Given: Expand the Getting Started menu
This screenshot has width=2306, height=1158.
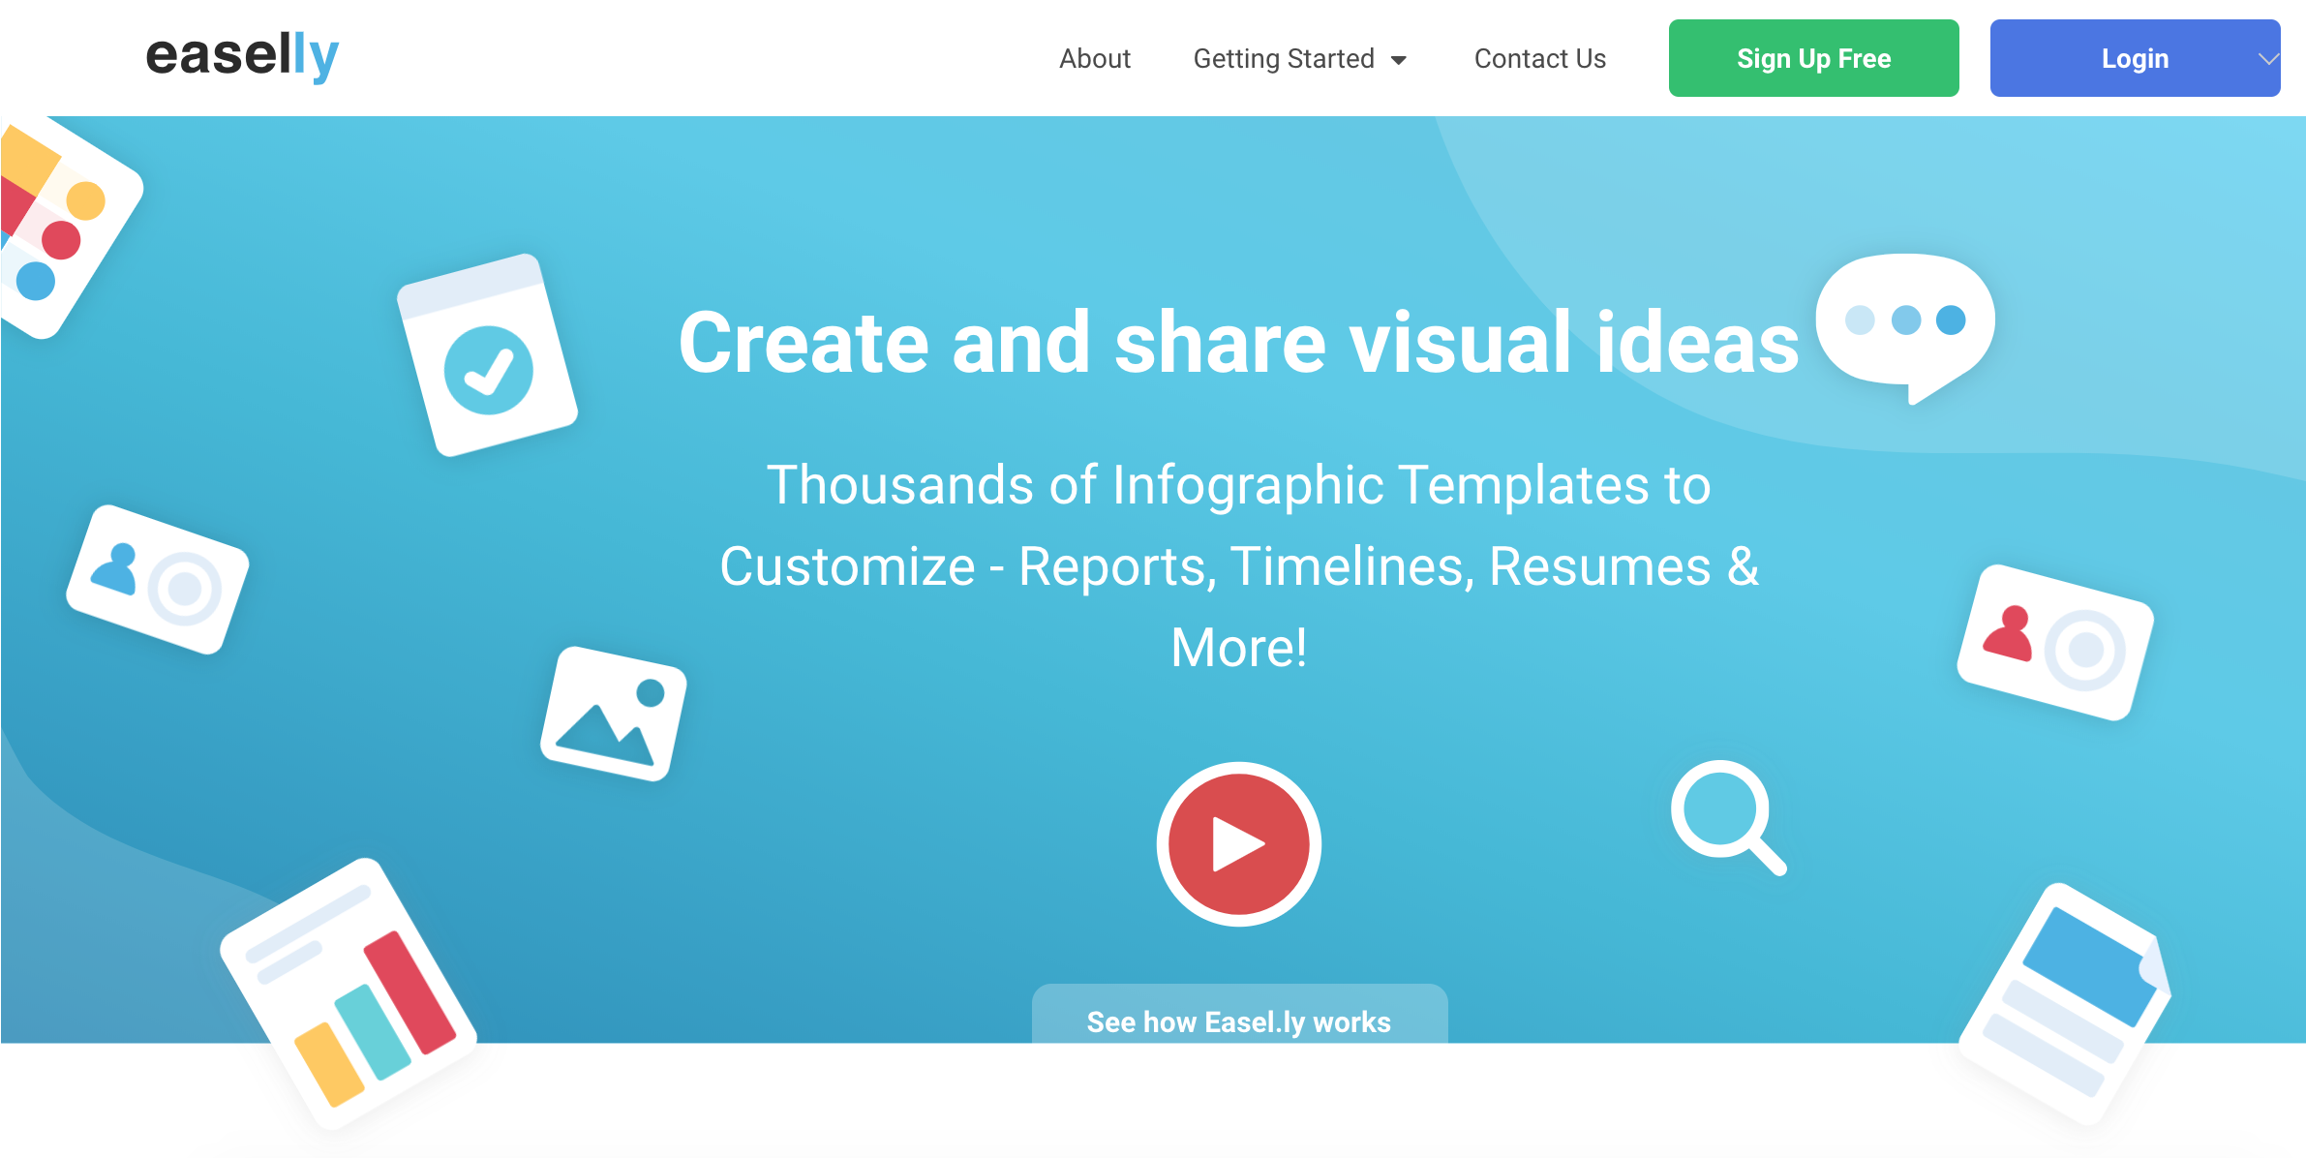Looking at the screenshot, I should pos(1299,59).
